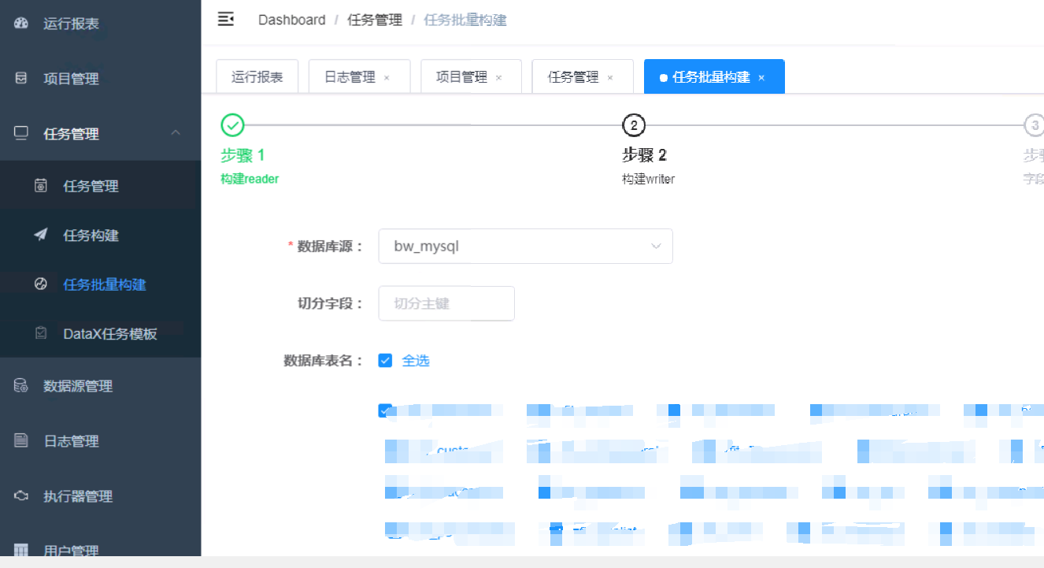Click the clipboard icon beside DataX任务模板
The image size is (1044, 568).
pyautogui.click(x=41, y=333)
